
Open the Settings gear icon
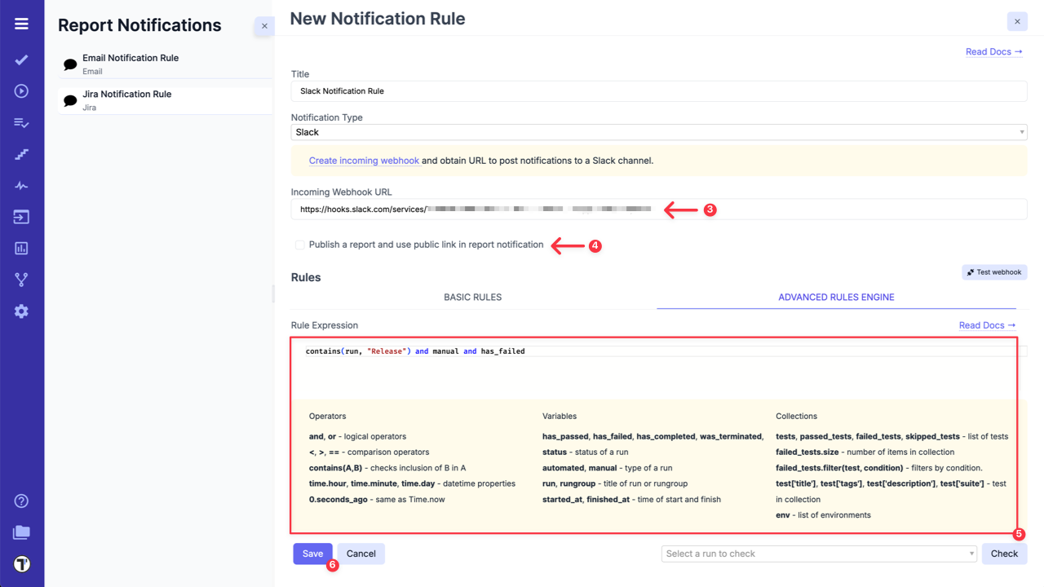point(20,311)
